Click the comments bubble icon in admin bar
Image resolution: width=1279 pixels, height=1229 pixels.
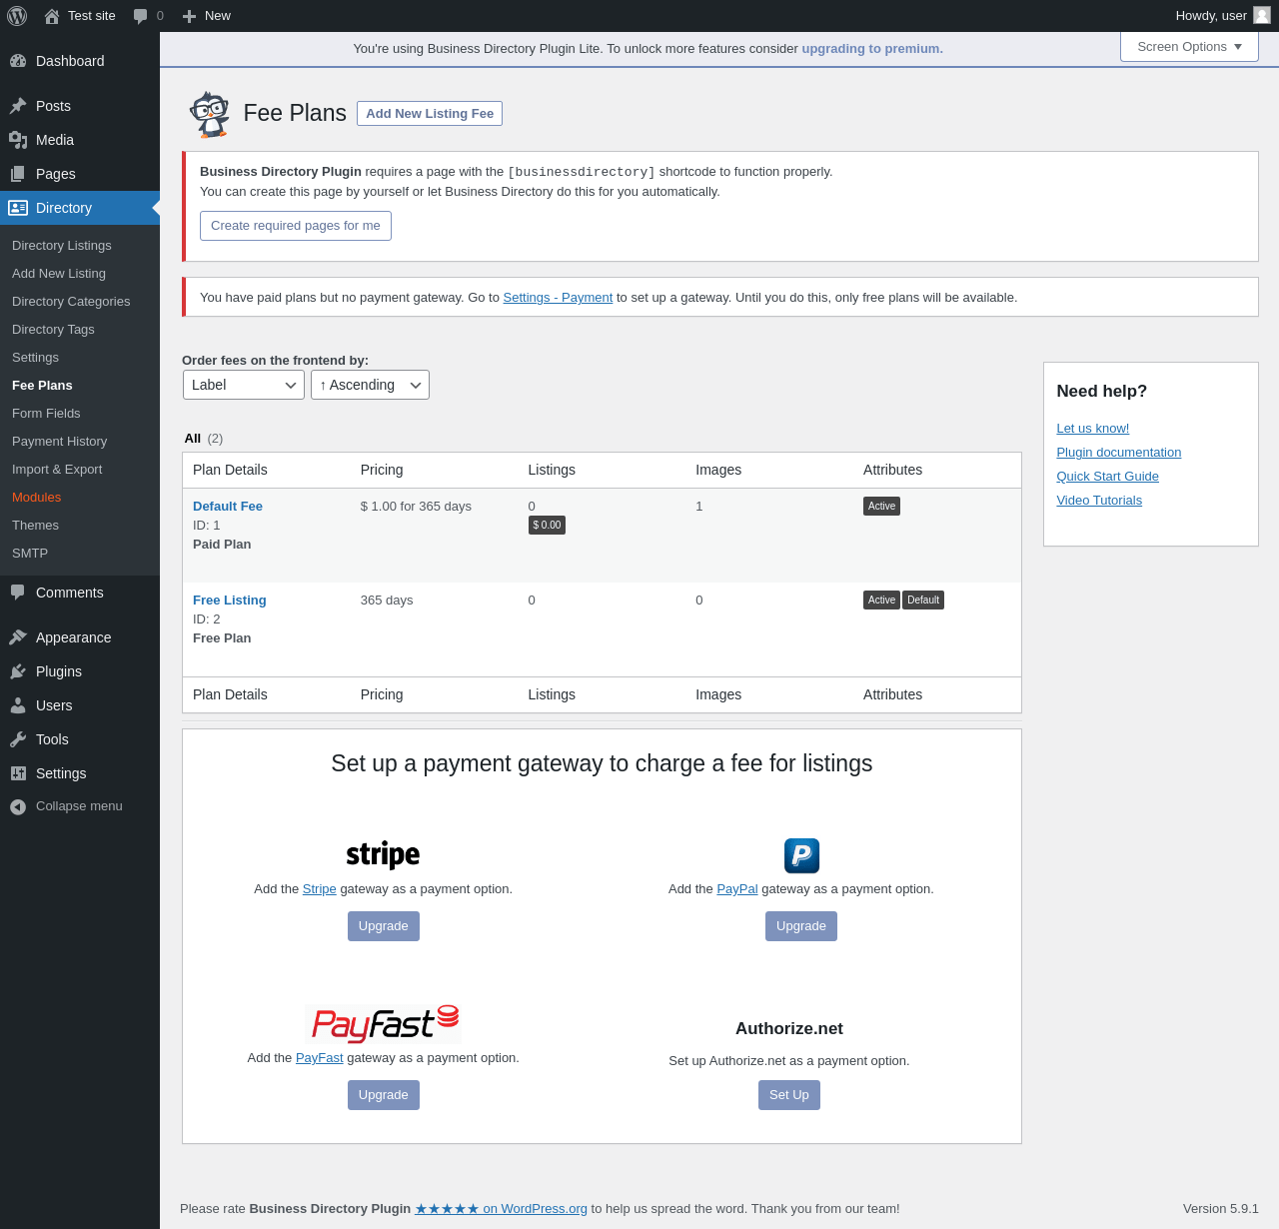tap(140, 16)
